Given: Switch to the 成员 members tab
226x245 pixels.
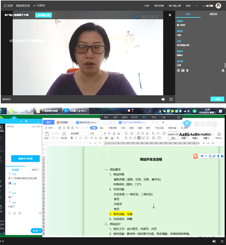Looking at the screenshot, I should 213,14.
